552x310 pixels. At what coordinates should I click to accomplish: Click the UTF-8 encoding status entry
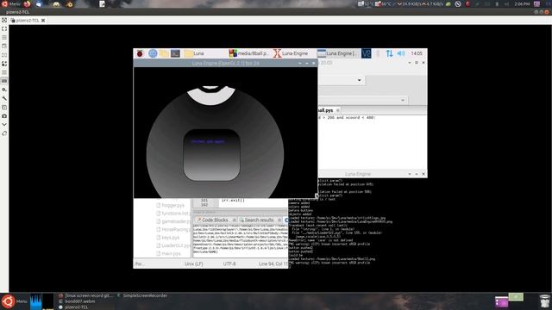(229, 263)
